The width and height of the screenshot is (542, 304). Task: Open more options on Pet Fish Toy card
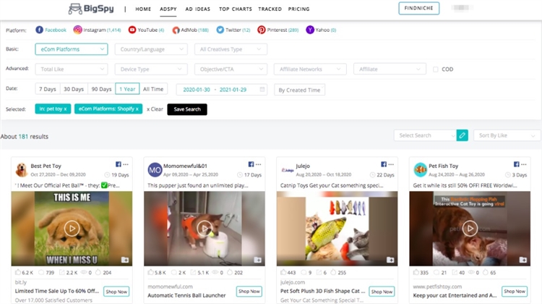tap(524, 164)
